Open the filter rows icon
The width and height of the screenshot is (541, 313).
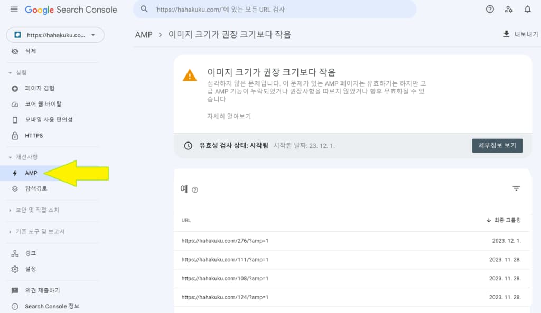[516, 188]
